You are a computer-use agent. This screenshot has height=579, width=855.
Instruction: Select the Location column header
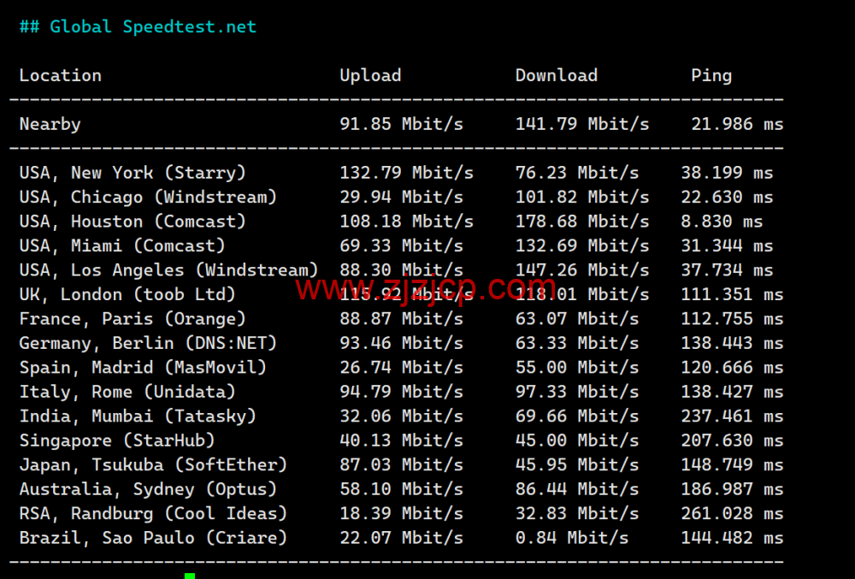(x=60, y=75)
